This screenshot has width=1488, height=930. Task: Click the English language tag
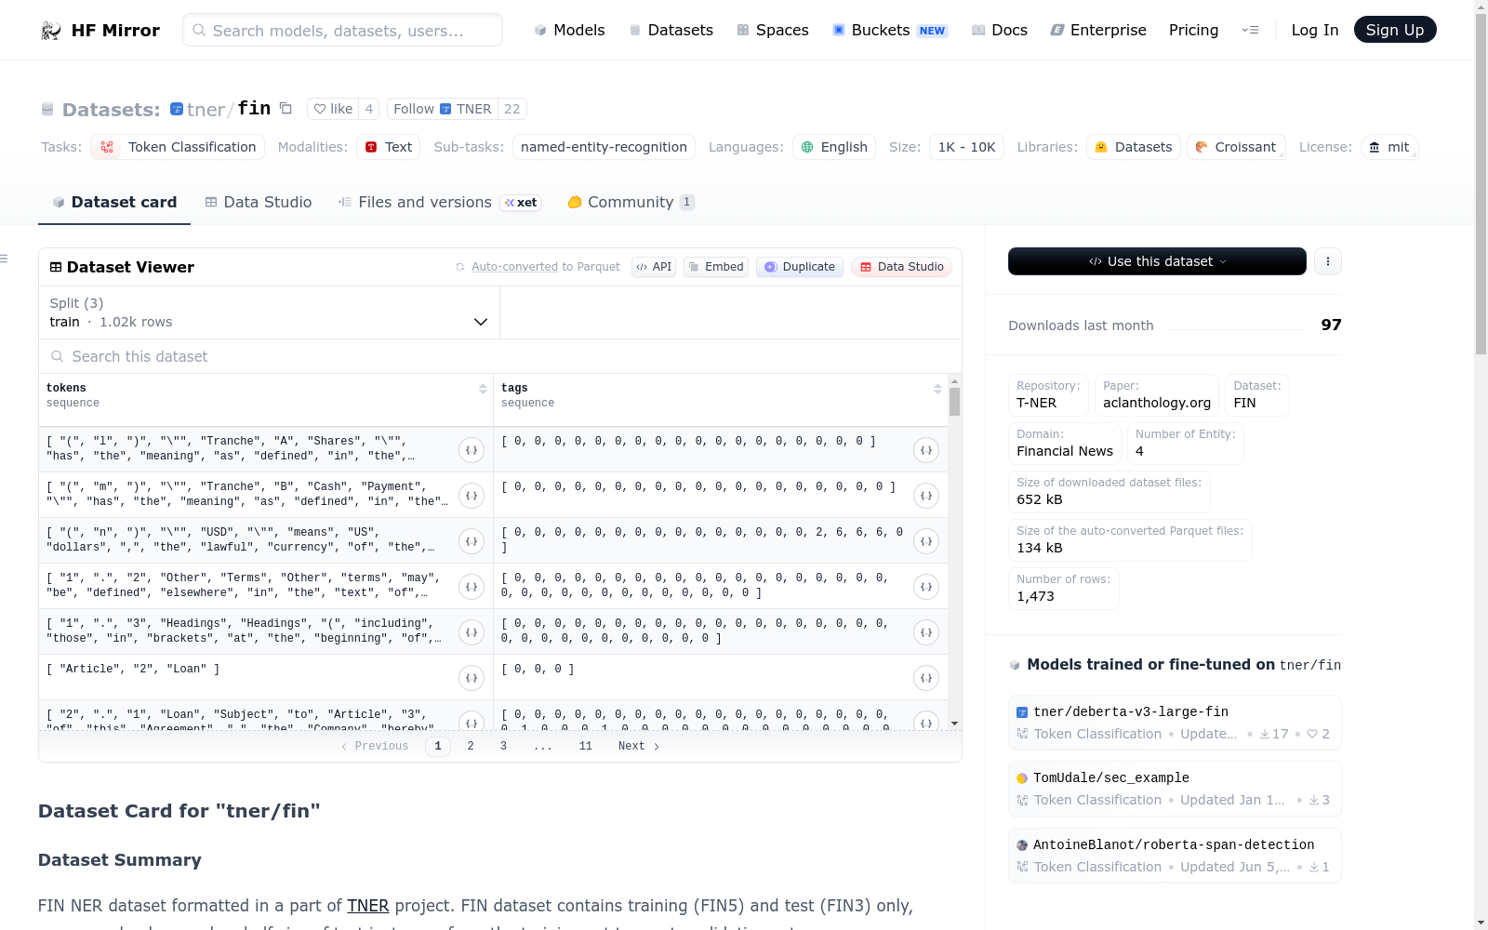(x=834, y=147)
